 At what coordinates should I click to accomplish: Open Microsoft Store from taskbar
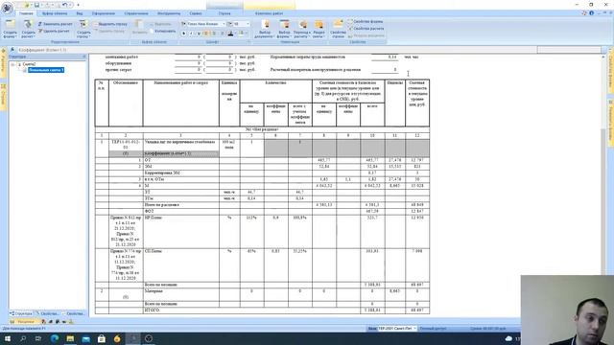(x=102, y=338)
